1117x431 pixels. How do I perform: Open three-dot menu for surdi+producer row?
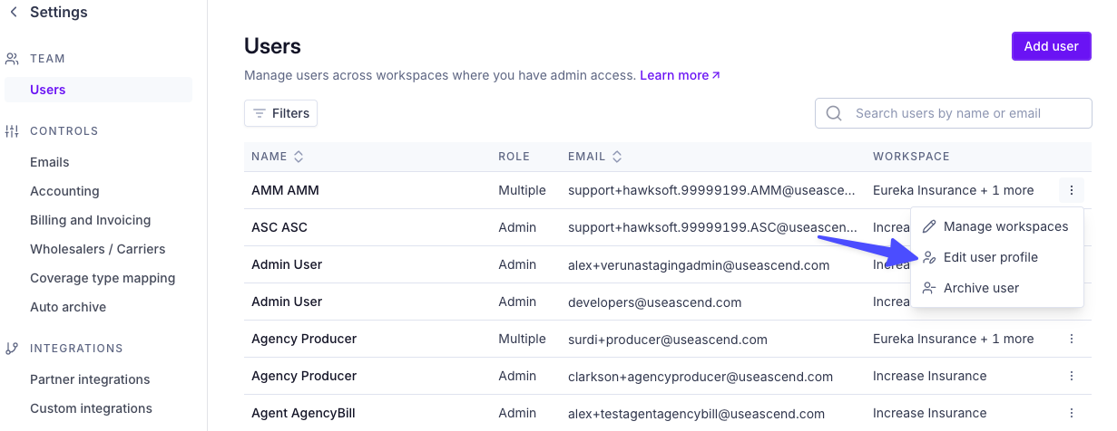(x=1072, y=339)
